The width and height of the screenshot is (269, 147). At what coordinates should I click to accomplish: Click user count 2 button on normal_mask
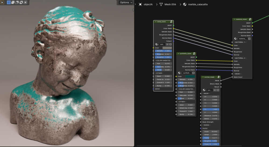point(215,90)
